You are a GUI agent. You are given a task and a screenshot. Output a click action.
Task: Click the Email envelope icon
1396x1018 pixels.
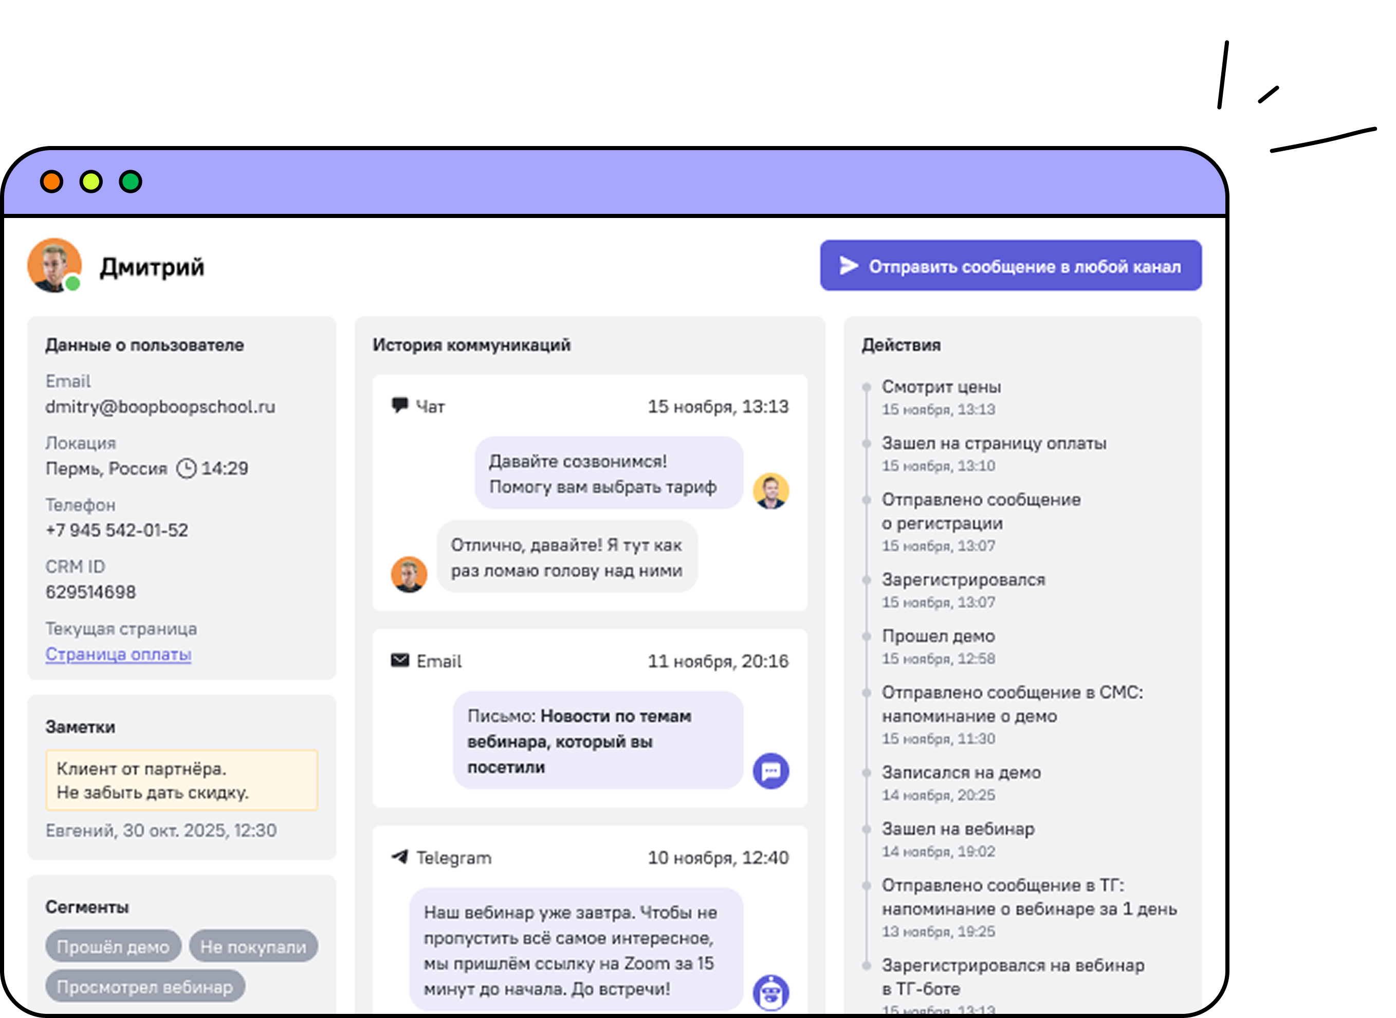click(x=400, y=660)
